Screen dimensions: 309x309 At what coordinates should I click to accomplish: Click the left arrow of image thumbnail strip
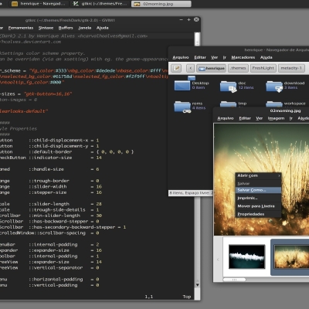click(x=218, y=260)
